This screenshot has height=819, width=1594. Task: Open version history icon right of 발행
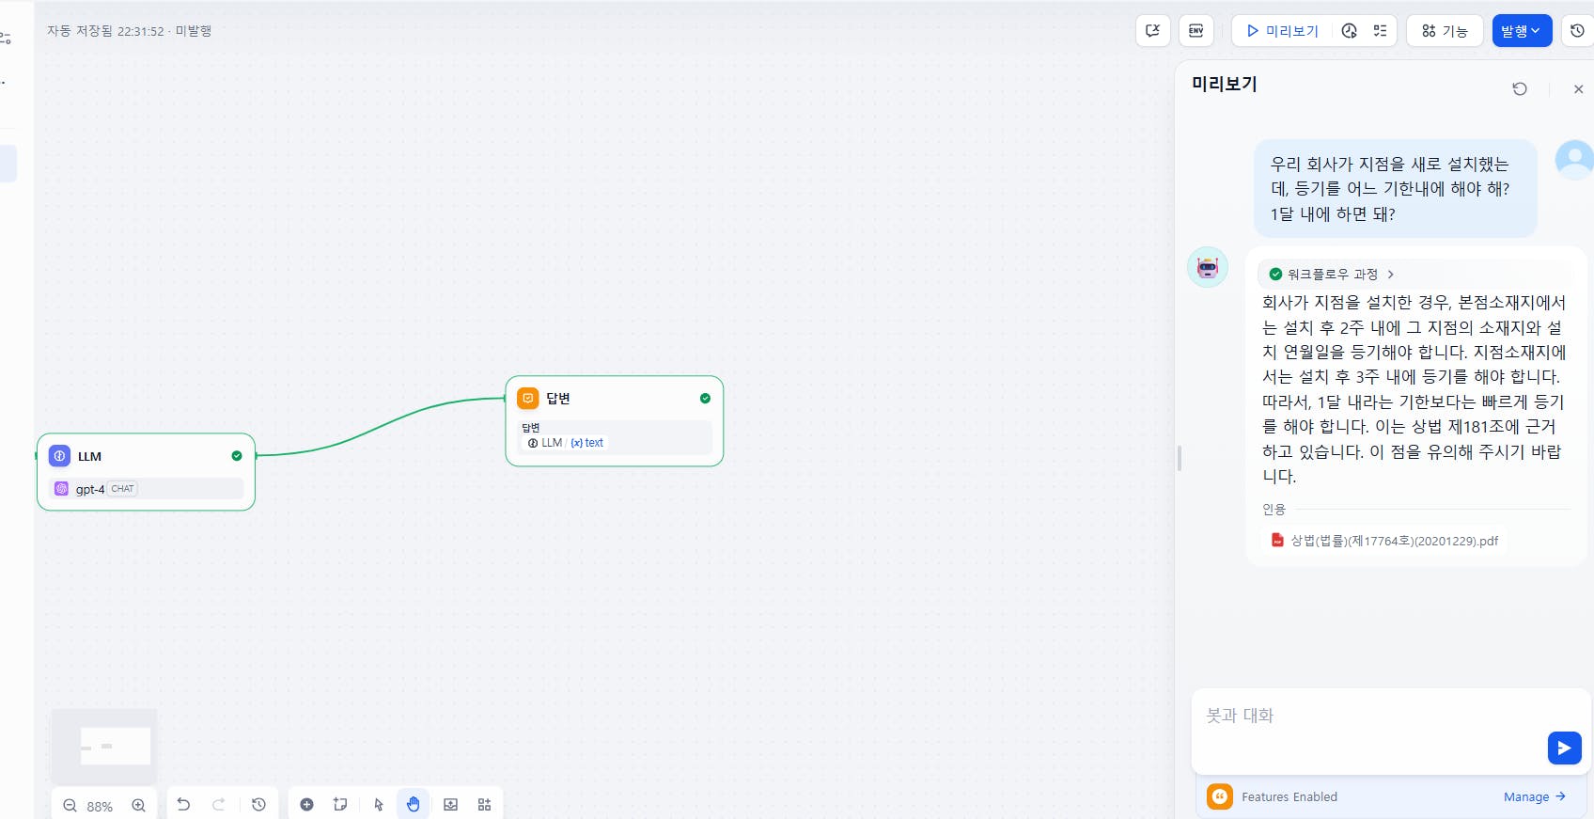point(1577,31)
